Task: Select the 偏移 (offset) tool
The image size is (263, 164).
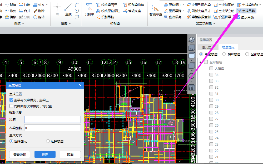Action: coord(11,17)
